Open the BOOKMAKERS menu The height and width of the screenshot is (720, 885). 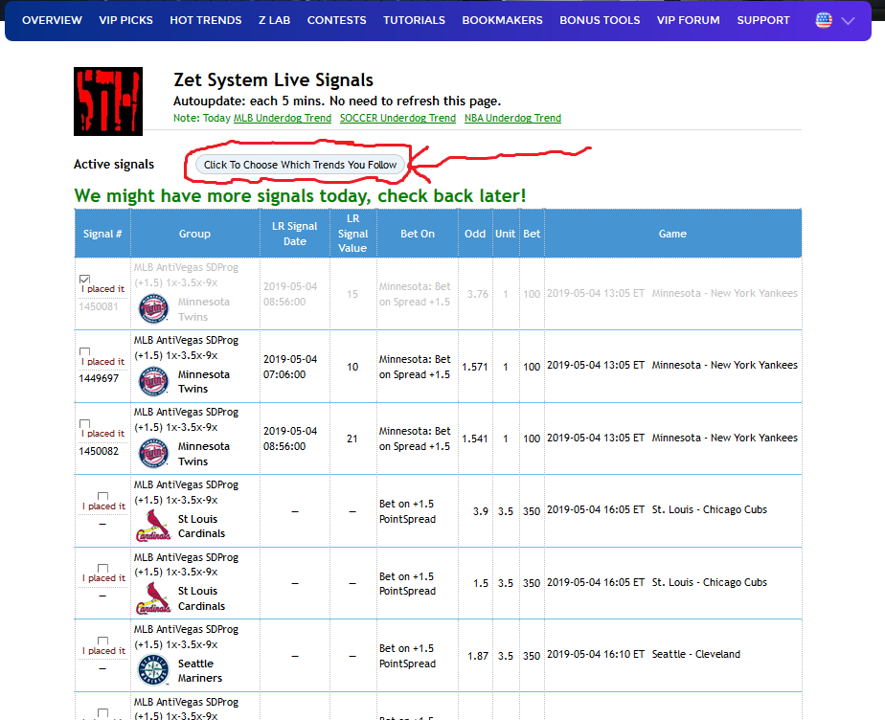coord(502,19)
